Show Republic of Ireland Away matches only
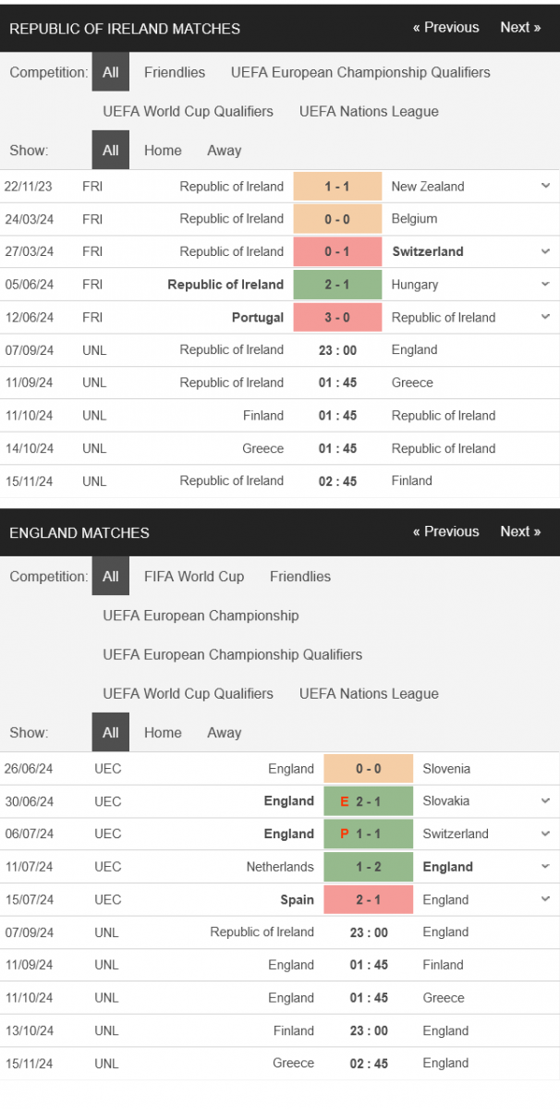This screenshot has height=1109, width=560. pyautogui.click(x=224, y=151)
